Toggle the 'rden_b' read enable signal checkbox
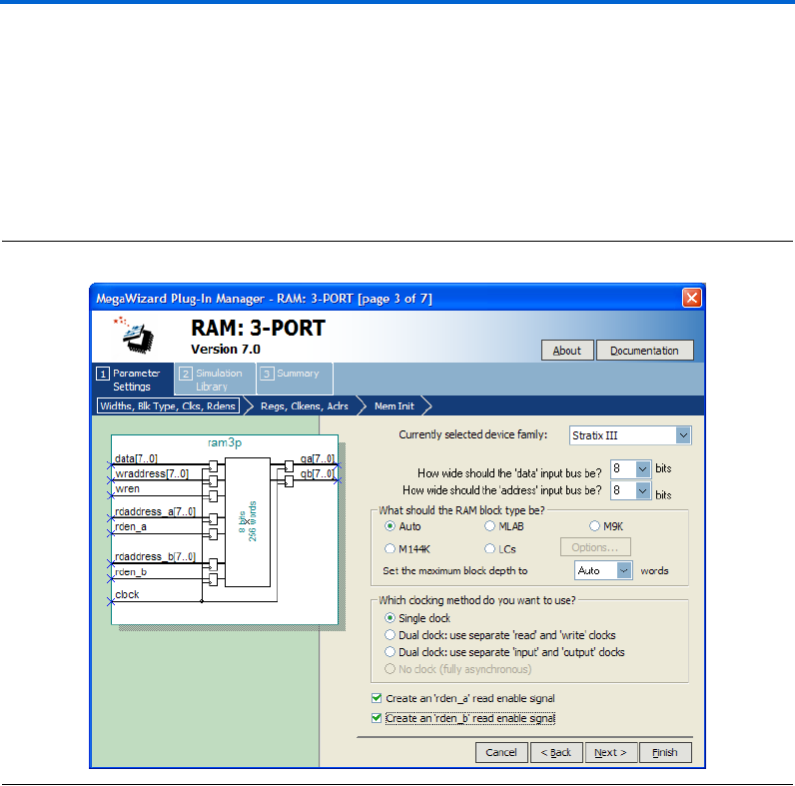 click(x=377, y=718)
